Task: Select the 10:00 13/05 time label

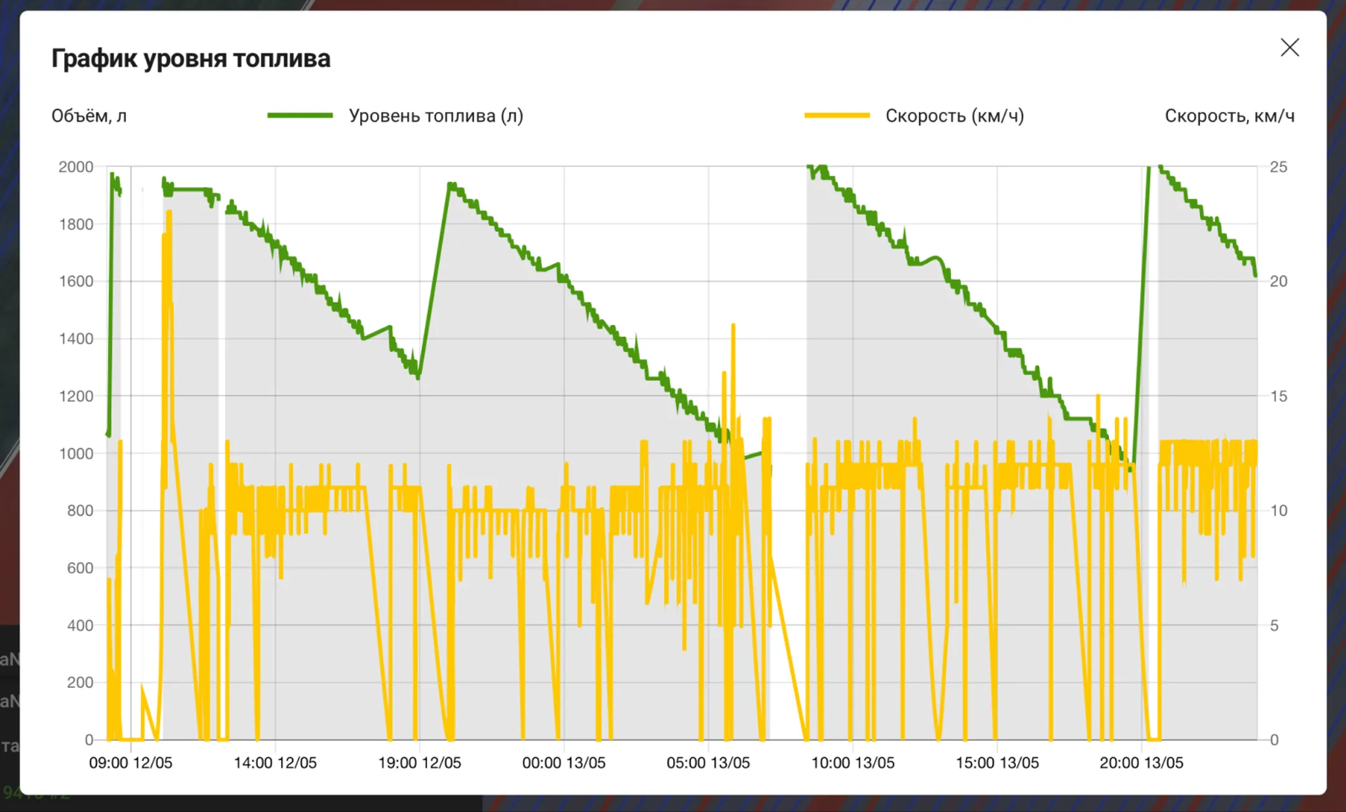Action: 852,763
